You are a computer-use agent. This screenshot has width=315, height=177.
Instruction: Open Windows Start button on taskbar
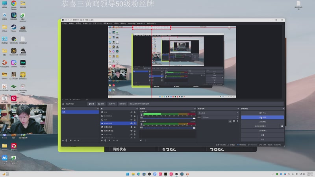pos(128,174)
